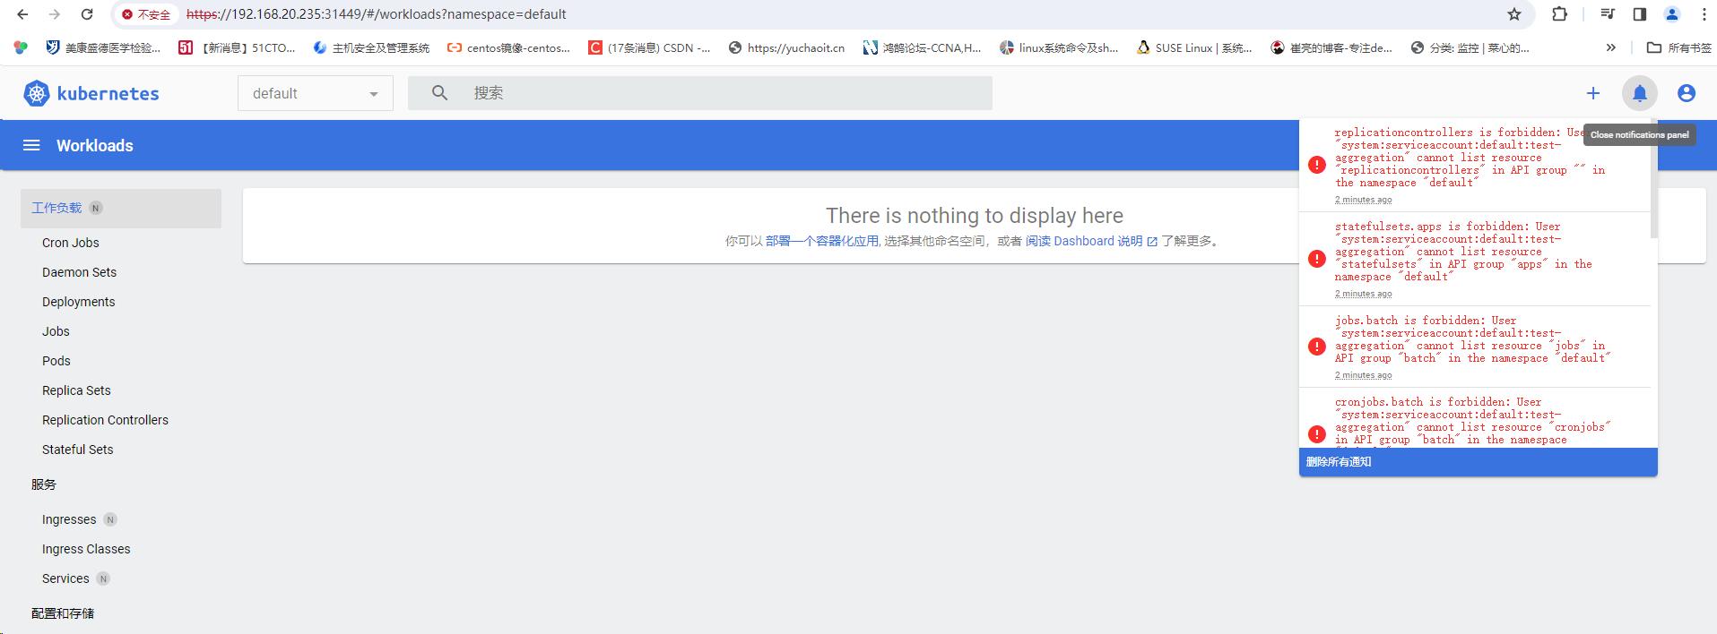Show more bookmarks with the double chevron
The height and width of the screenshot is (634, 1717).
(1611, 47)
